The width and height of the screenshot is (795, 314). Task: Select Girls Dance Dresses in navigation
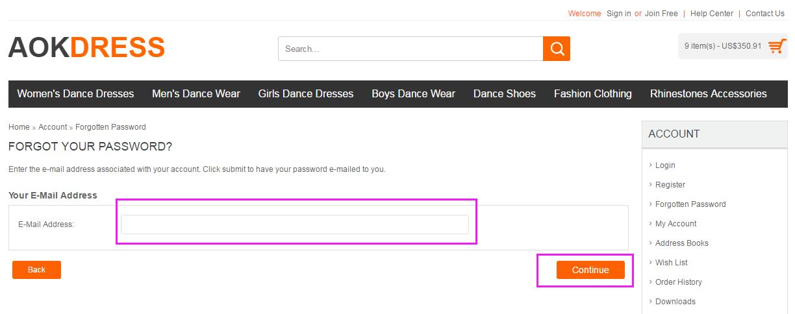[306, 94]
